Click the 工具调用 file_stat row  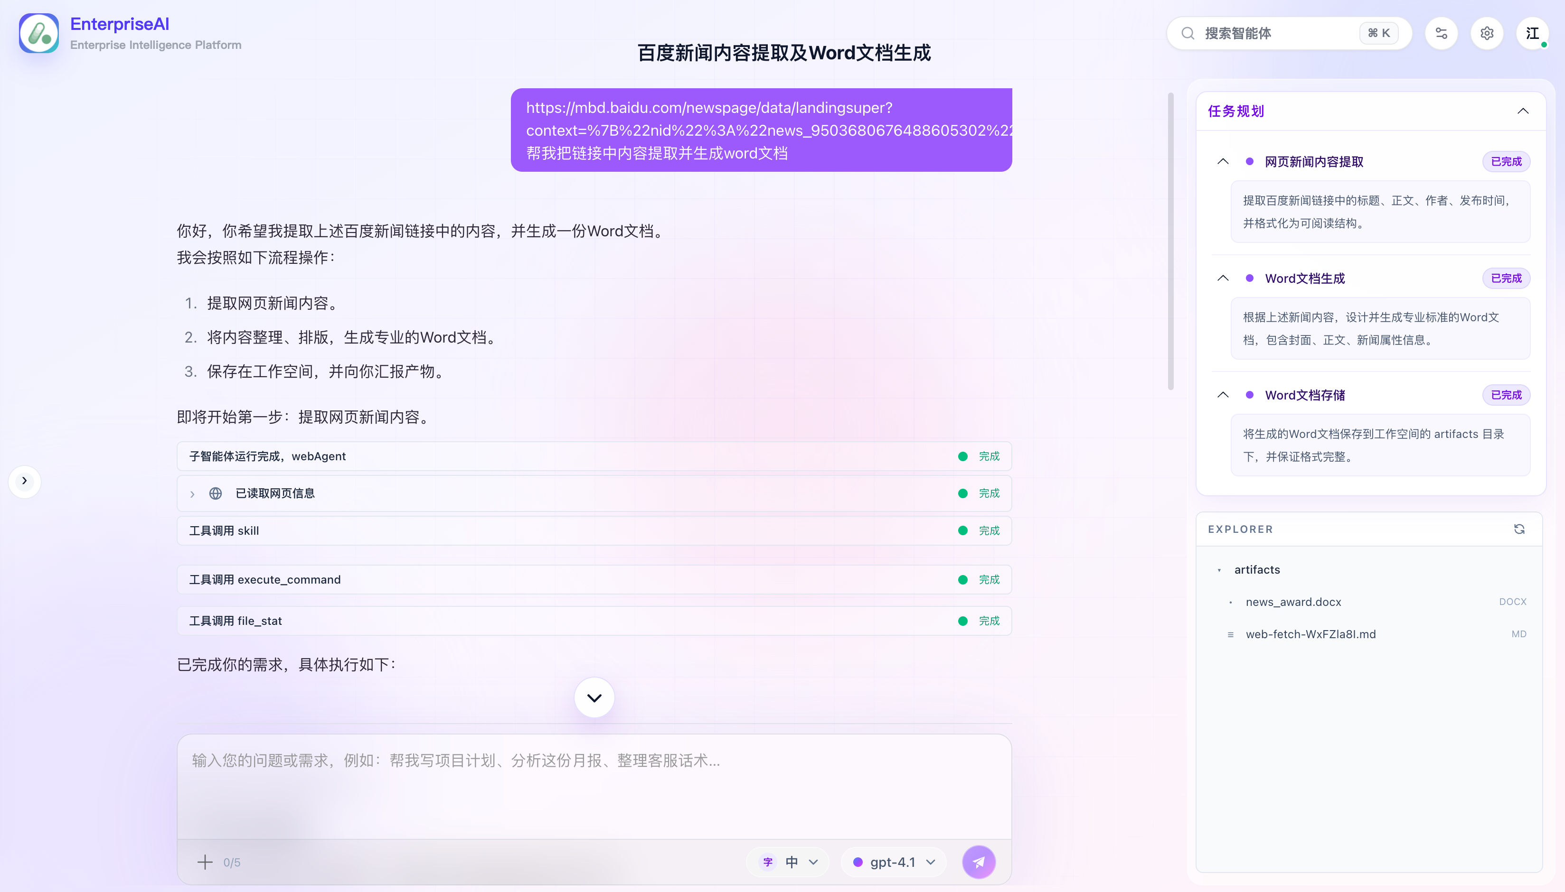point(594,621)
